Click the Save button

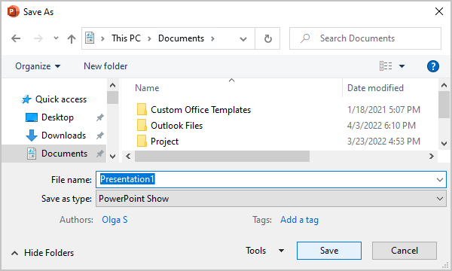coord(329,251)
